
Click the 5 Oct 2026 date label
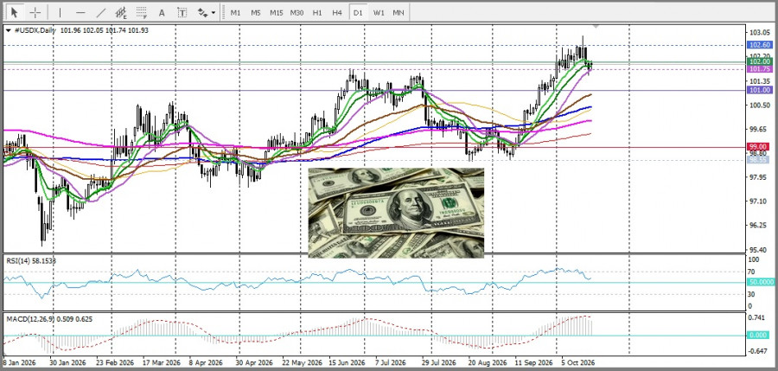coord(578,362)
